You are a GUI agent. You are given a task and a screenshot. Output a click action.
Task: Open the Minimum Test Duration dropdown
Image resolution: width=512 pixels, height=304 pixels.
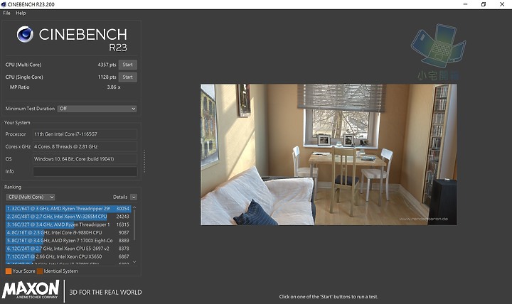(97, 109)
